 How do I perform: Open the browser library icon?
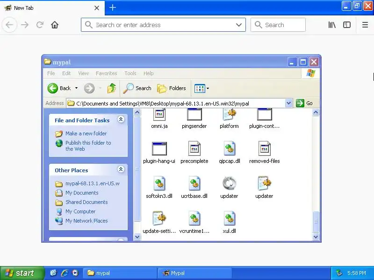332,25
